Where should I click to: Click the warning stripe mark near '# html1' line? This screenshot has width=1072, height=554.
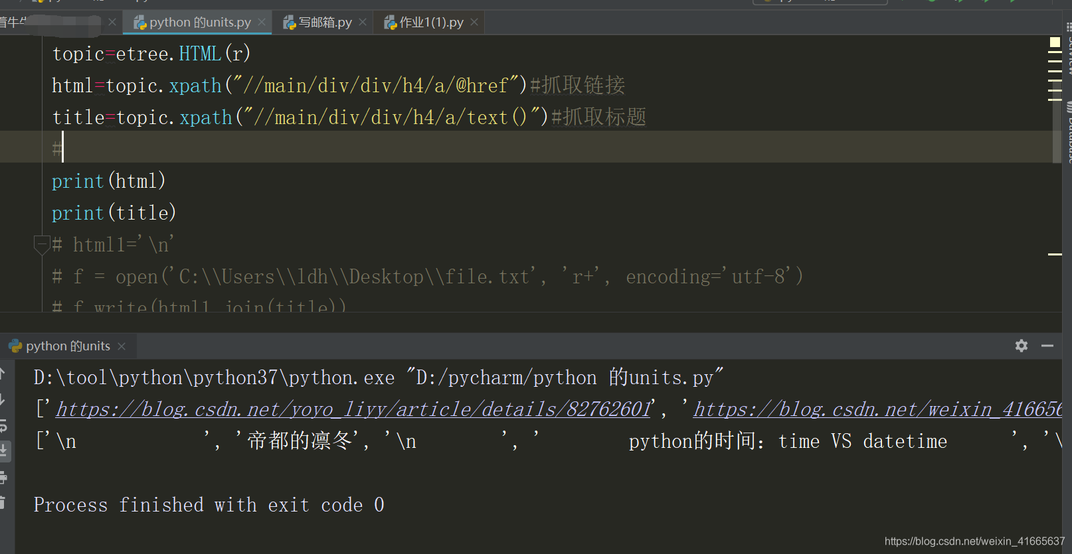point(1055,254)
